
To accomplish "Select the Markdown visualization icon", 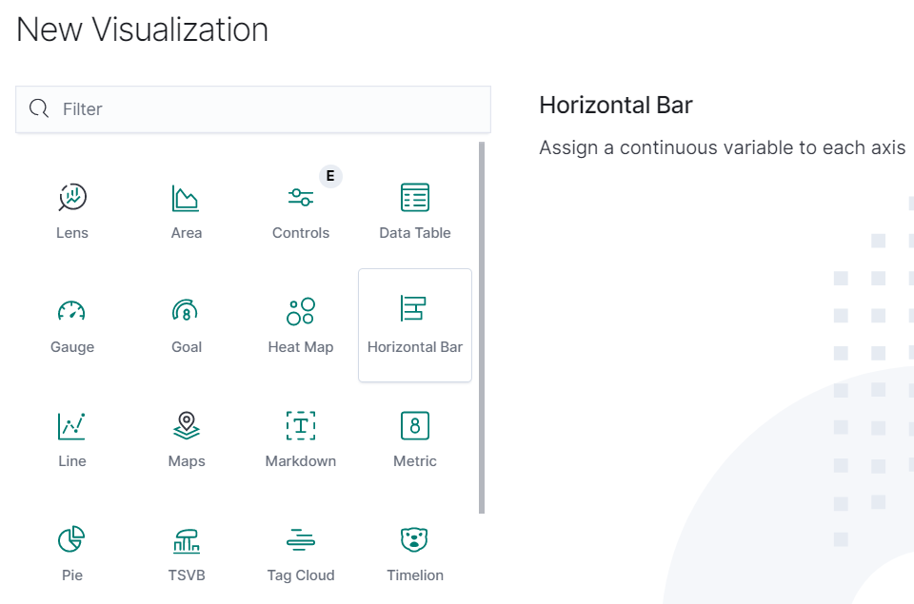I will (301, 425).
